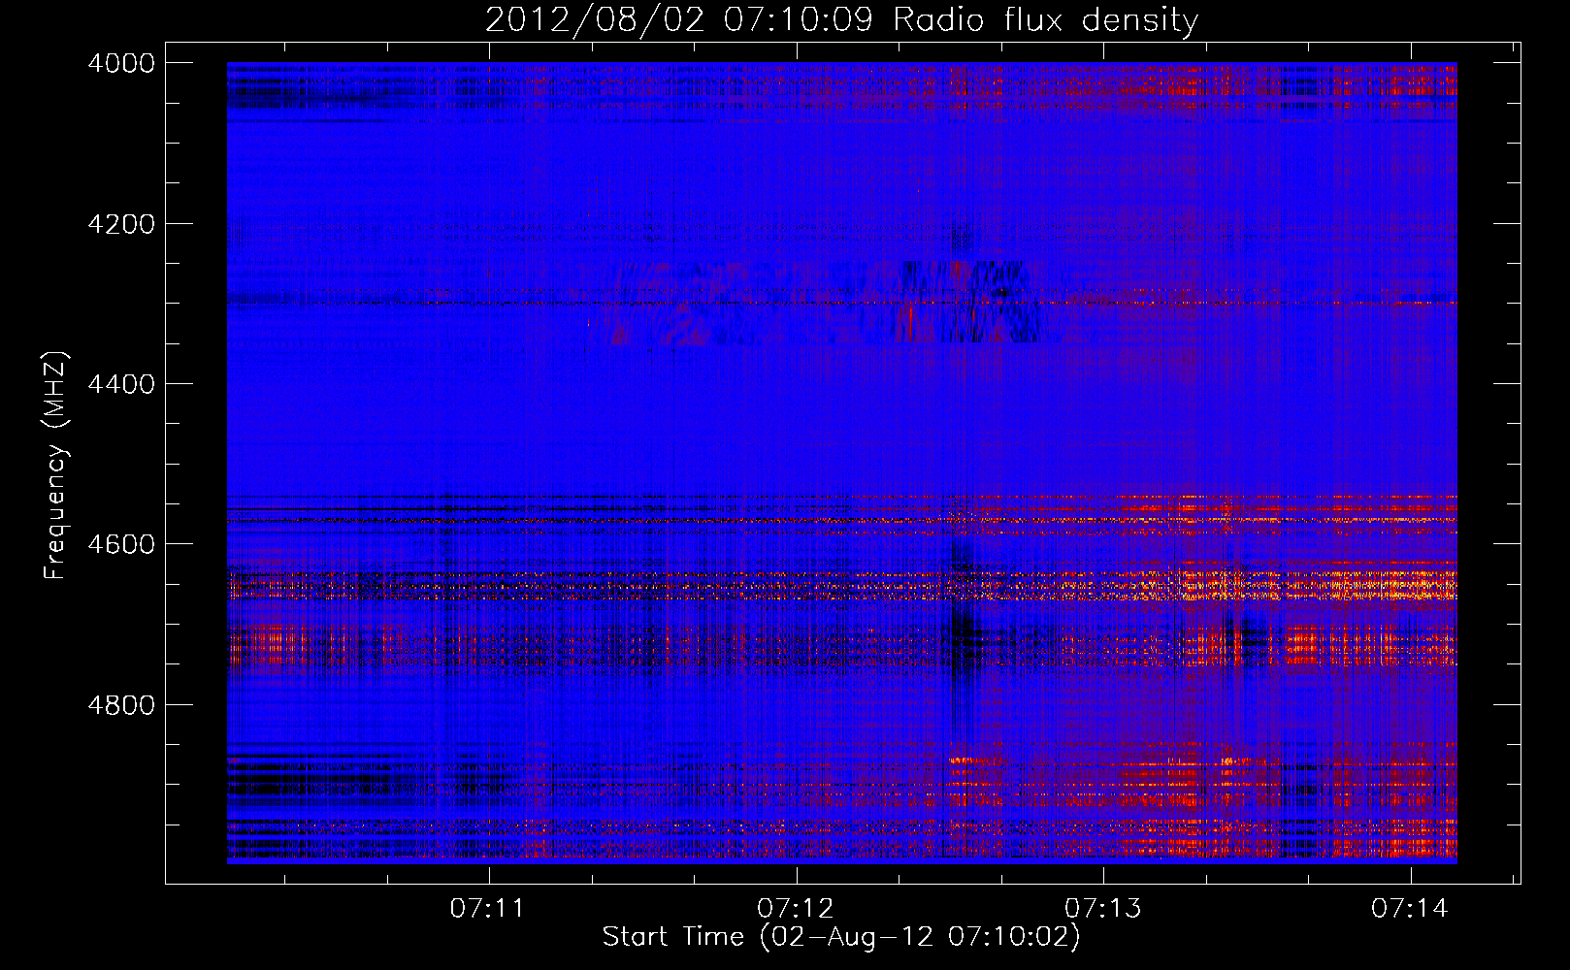Image resolution: width=1570 pixels, height=970 pixels.
Task: Click the plot title "Radio flux density"
Action: pos(1045,19)
